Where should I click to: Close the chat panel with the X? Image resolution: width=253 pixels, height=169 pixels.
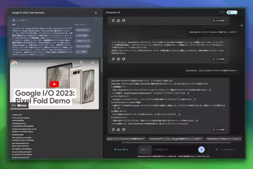click(241, 25)
